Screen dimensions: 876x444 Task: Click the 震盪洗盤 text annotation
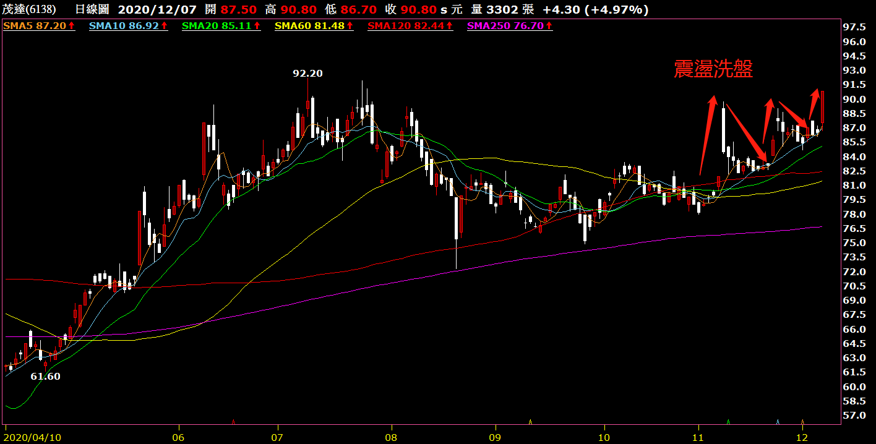click(x=713, y=69)
